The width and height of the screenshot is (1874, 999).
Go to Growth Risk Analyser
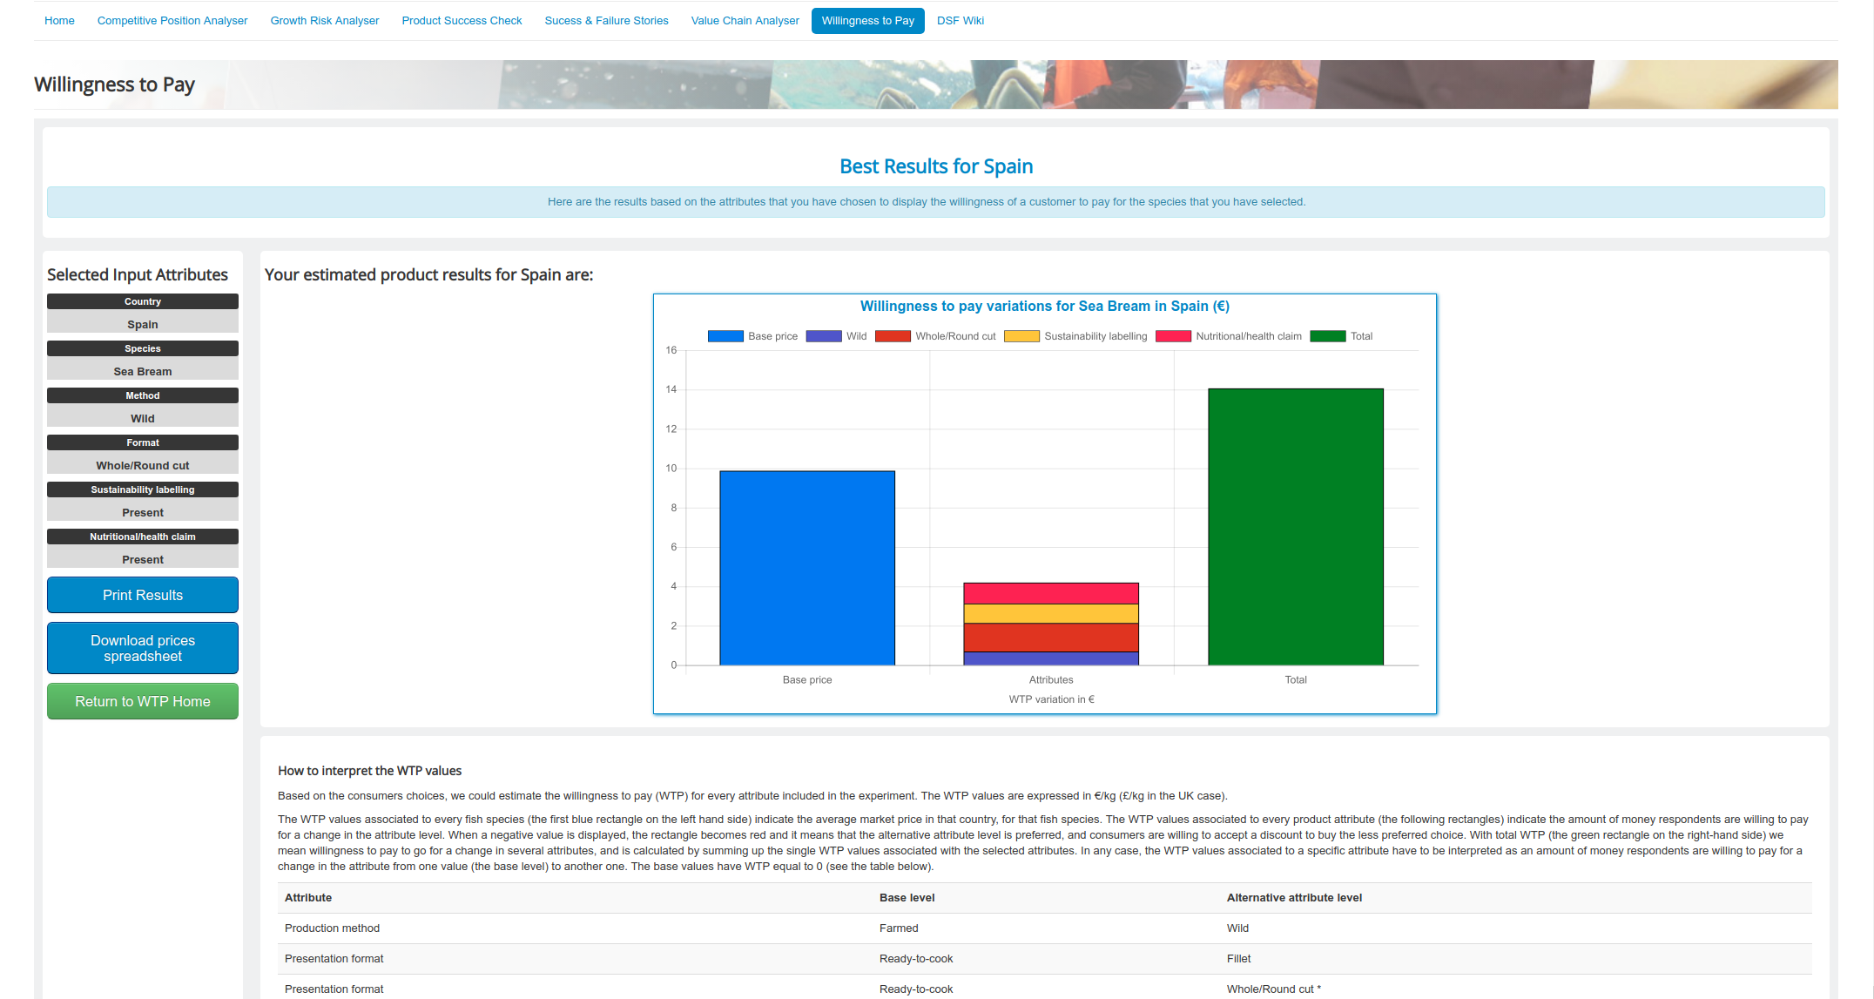pos(325,21)
